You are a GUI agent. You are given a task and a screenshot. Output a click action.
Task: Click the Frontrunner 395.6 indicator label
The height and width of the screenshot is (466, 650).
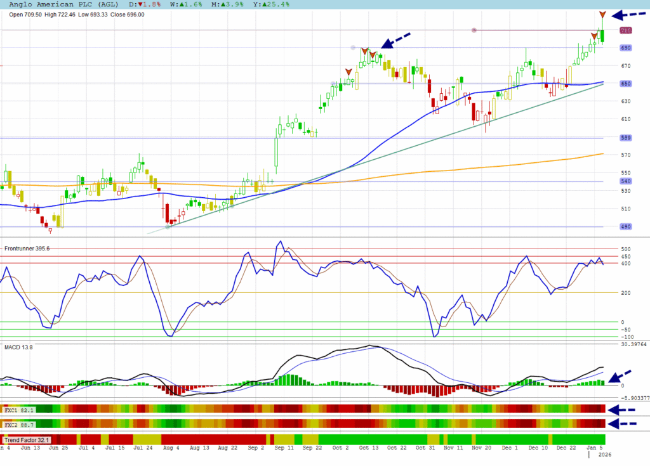pyautogui.click(x=27, y=249)
